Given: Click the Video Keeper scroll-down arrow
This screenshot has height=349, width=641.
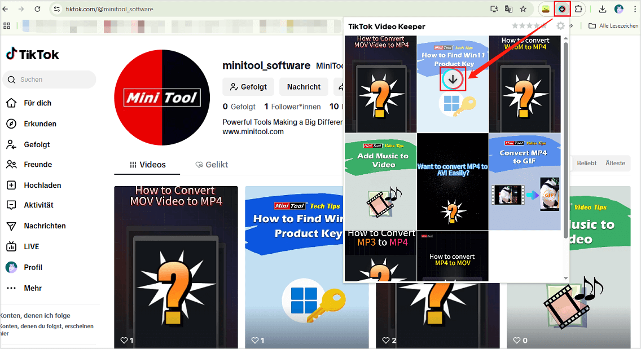Looking at the screenshot, I should [566, 279].
